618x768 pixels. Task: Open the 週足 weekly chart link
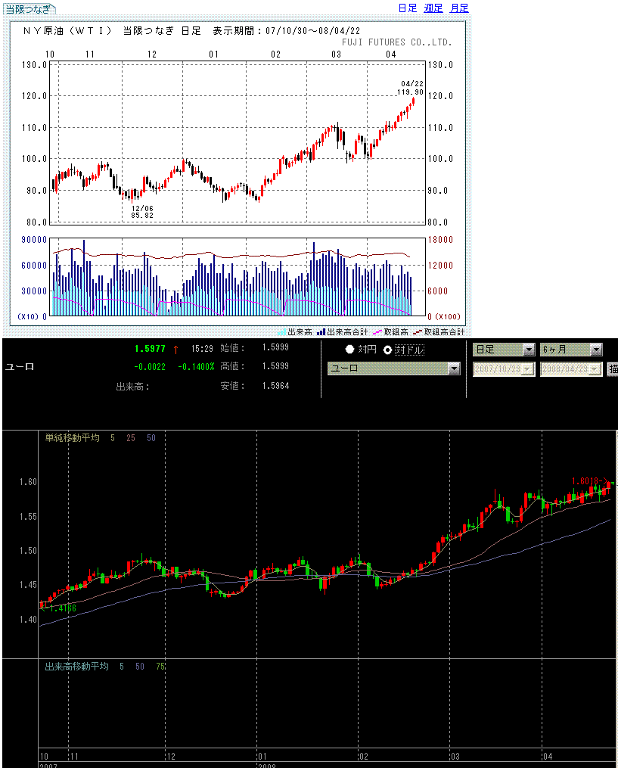[x=433, y=8]
